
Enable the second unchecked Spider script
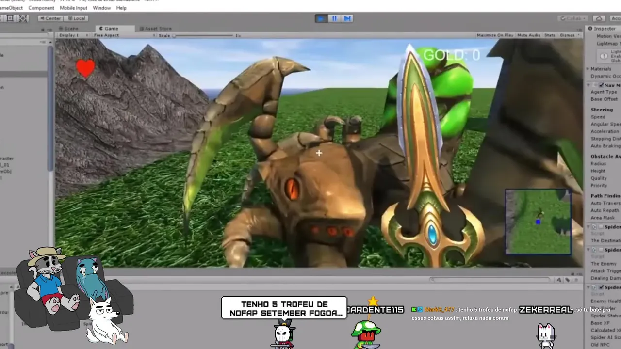pyautogui.click(x=601, y=250)
